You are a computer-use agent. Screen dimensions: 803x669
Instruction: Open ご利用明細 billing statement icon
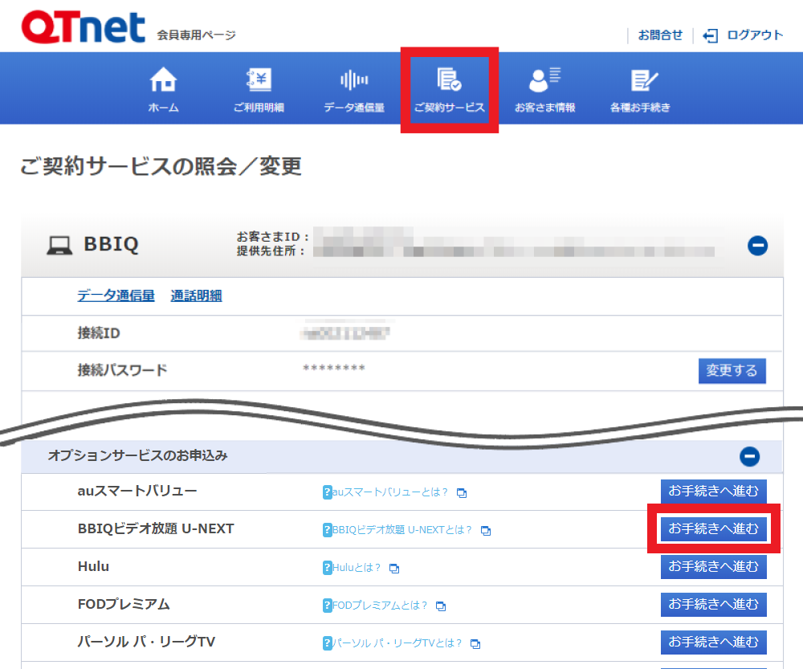(259, 80)
